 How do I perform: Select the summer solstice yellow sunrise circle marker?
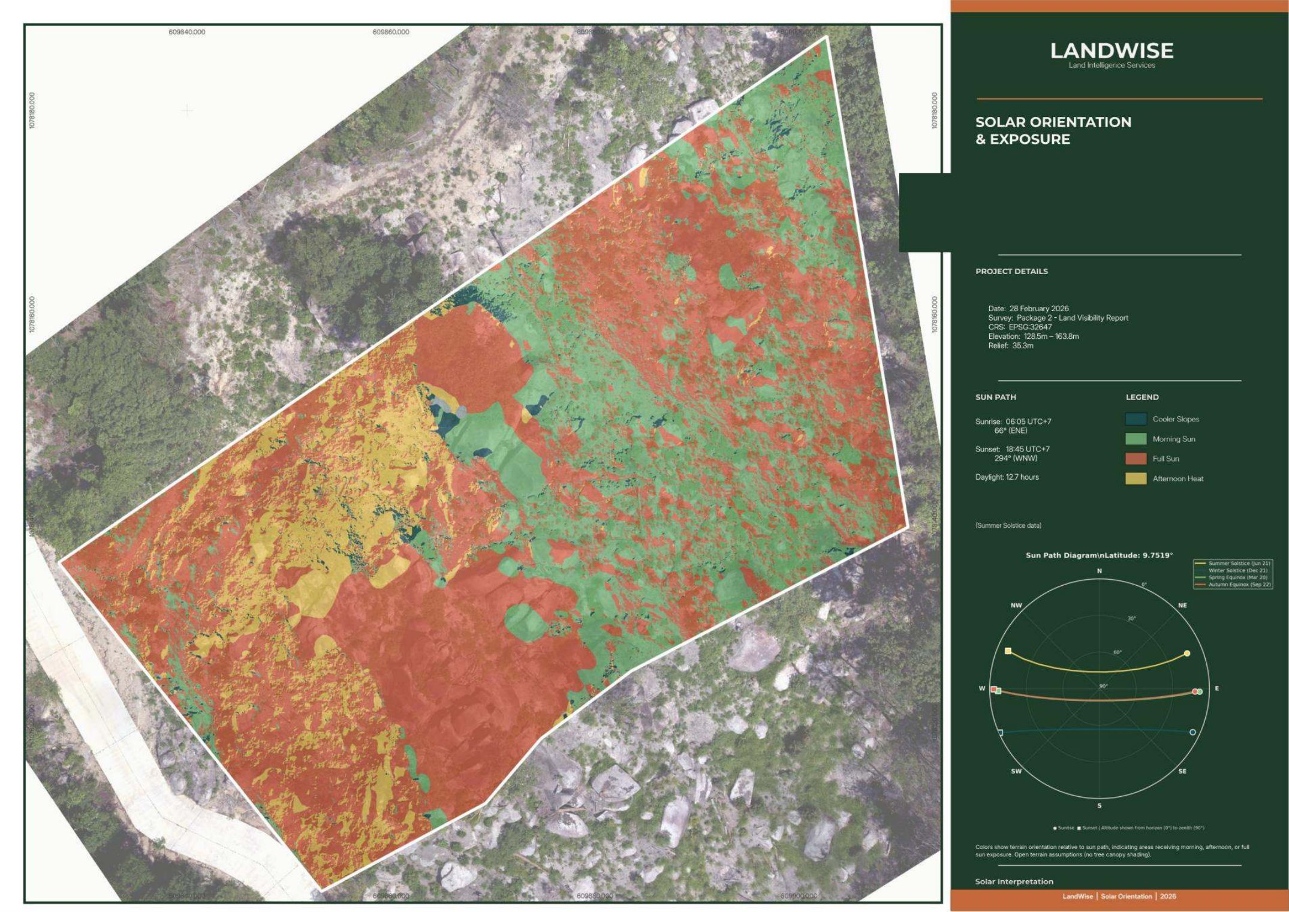(x=1186, y=654)
